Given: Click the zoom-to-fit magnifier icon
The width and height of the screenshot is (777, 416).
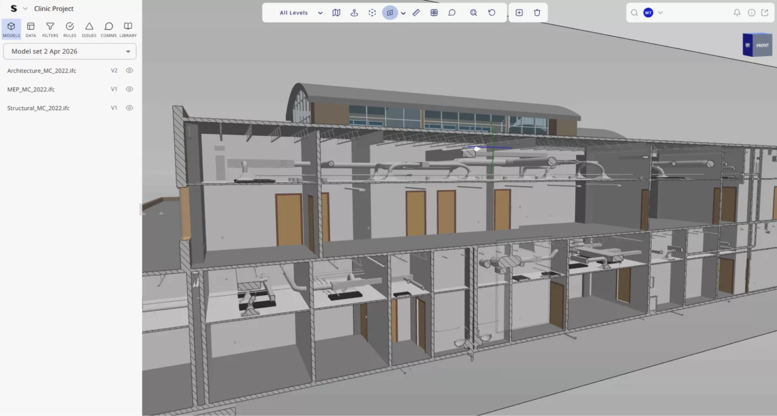Looking at the screenshot, I should (x=473, y=13).
